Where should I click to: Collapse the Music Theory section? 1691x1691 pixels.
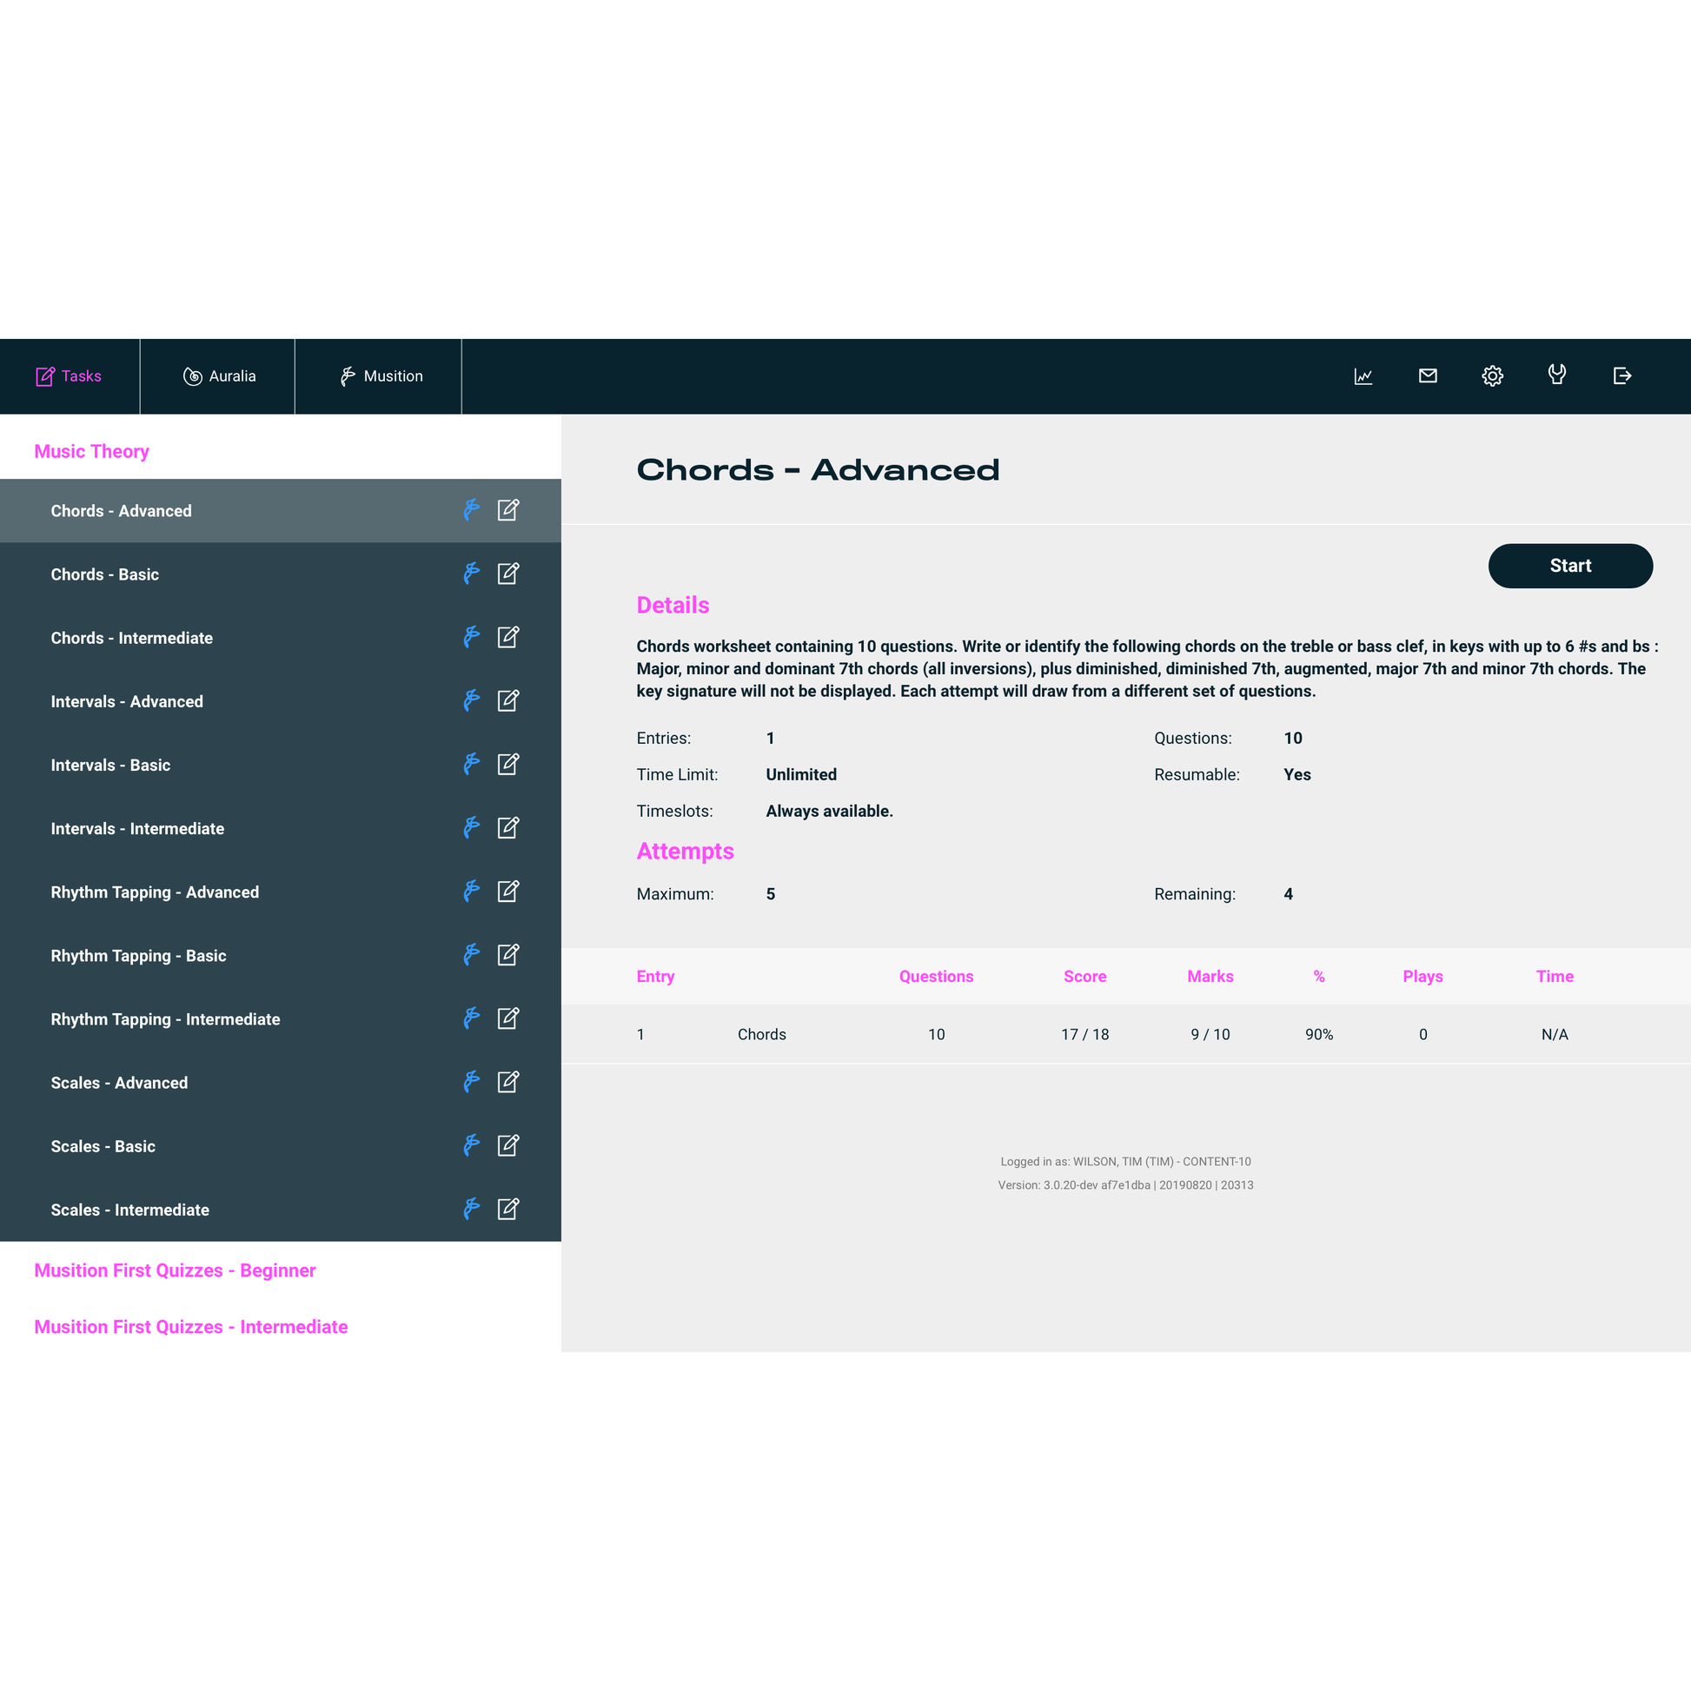[92, 452]
